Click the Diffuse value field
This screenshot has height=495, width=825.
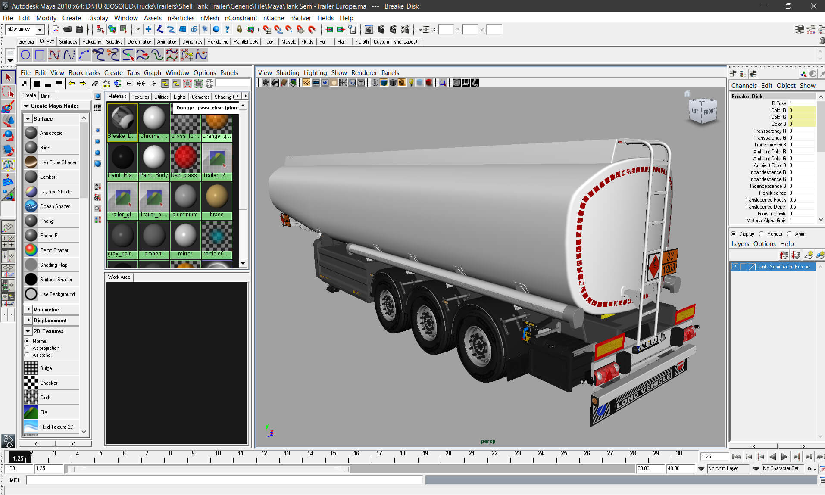(802, 103)
